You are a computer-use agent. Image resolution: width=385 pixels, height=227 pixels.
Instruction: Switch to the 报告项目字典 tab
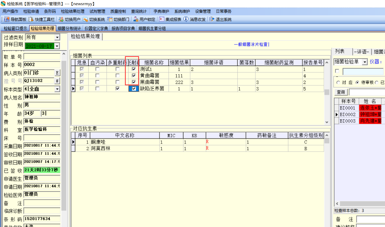(x=123, y=28)
